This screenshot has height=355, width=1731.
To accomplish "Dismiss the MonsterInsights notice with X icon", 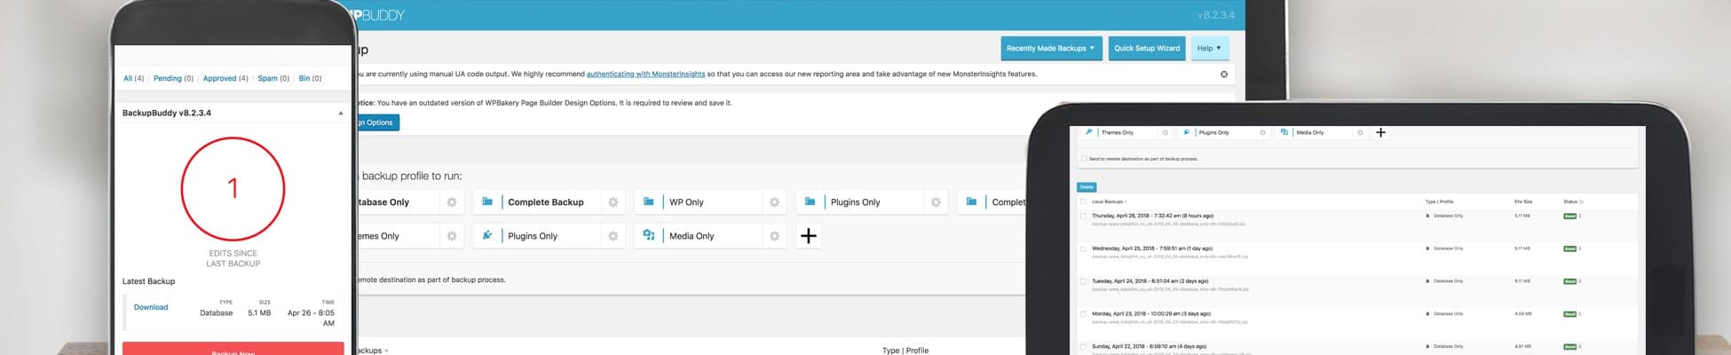I will (1224, 75).
